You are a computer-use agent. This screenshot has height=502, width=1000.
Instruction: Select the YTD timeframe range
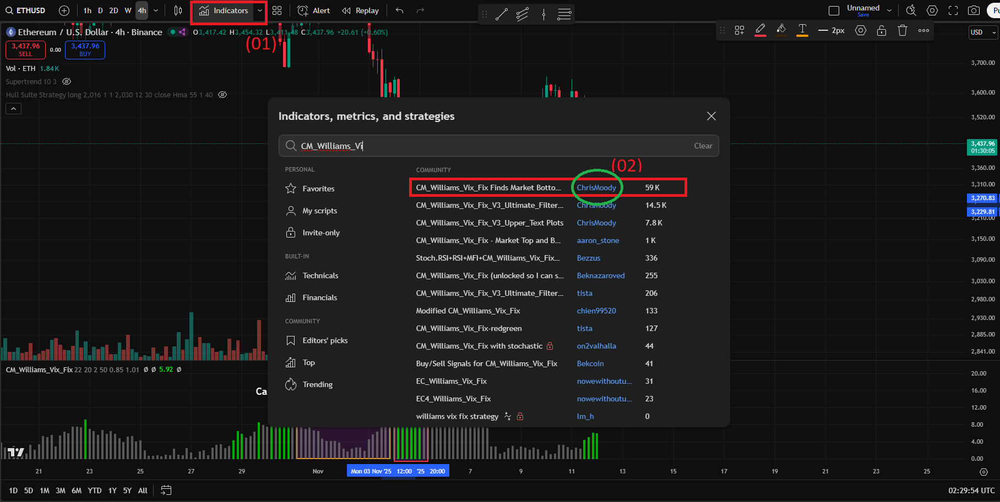[94, 490]
